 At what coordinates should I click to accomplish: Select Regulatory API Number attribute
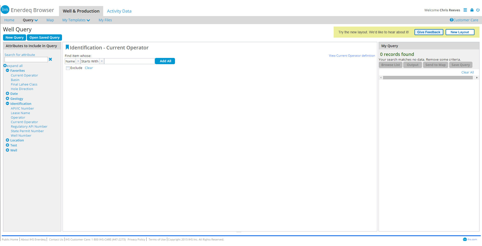29,126
